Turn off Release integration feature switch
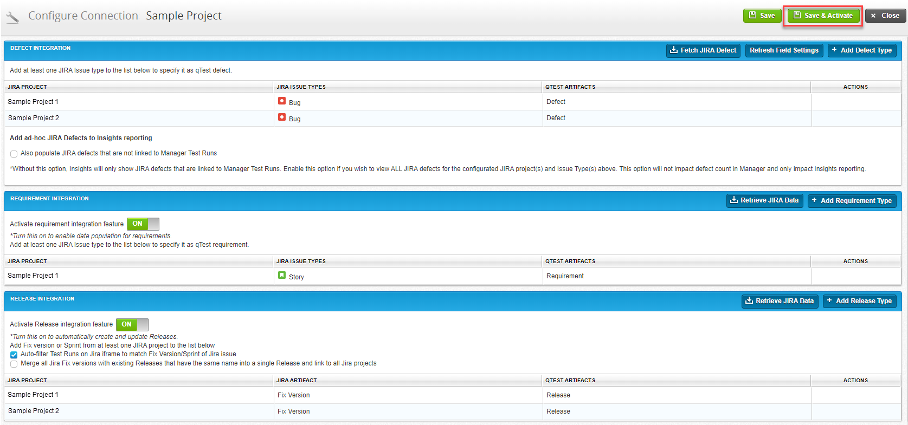This screenshot has width=908, height=425. coord(132,324)
